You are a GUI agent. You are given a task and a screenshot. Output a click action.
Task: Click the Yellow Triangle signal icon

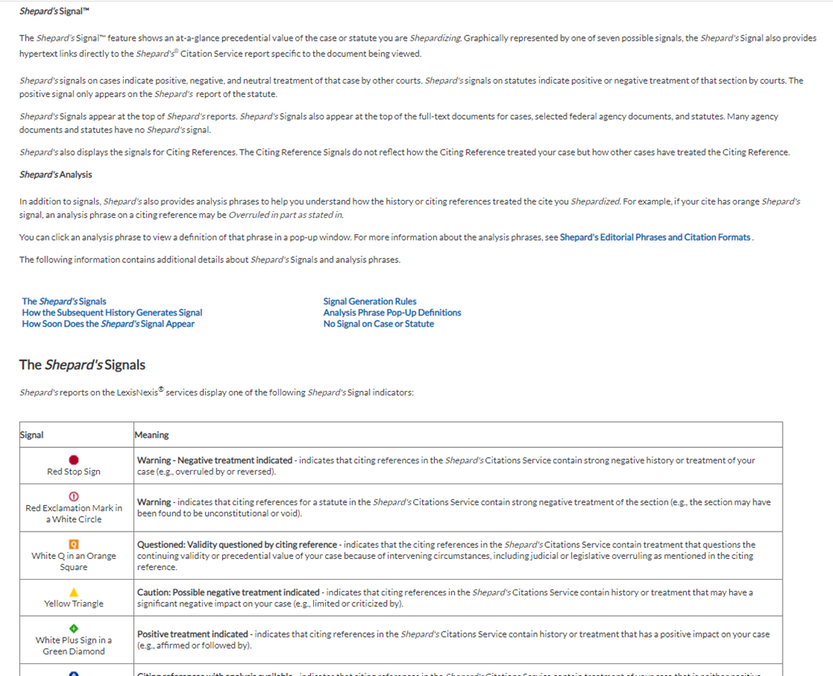click(74, 592)
